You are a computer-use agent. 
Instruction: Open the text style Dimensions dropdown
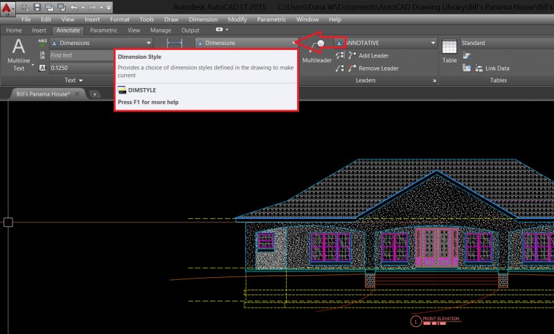tap(101, 43)
